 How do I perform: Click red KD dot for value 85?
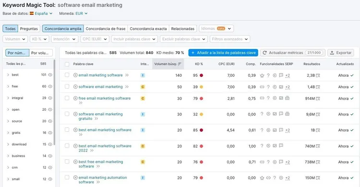point(201,130)
